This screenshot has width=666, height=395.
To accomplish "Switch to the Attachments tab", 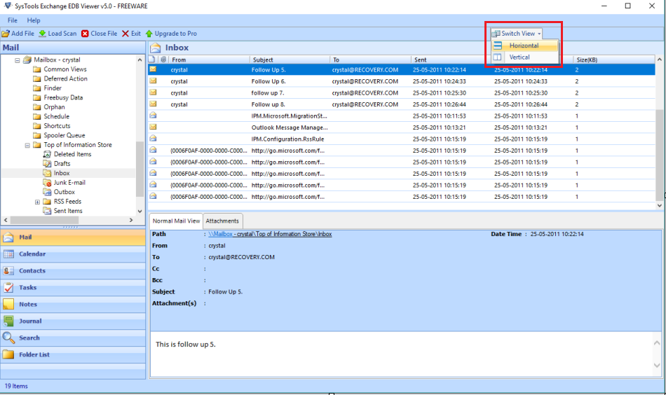I will [x=222, y=221].
